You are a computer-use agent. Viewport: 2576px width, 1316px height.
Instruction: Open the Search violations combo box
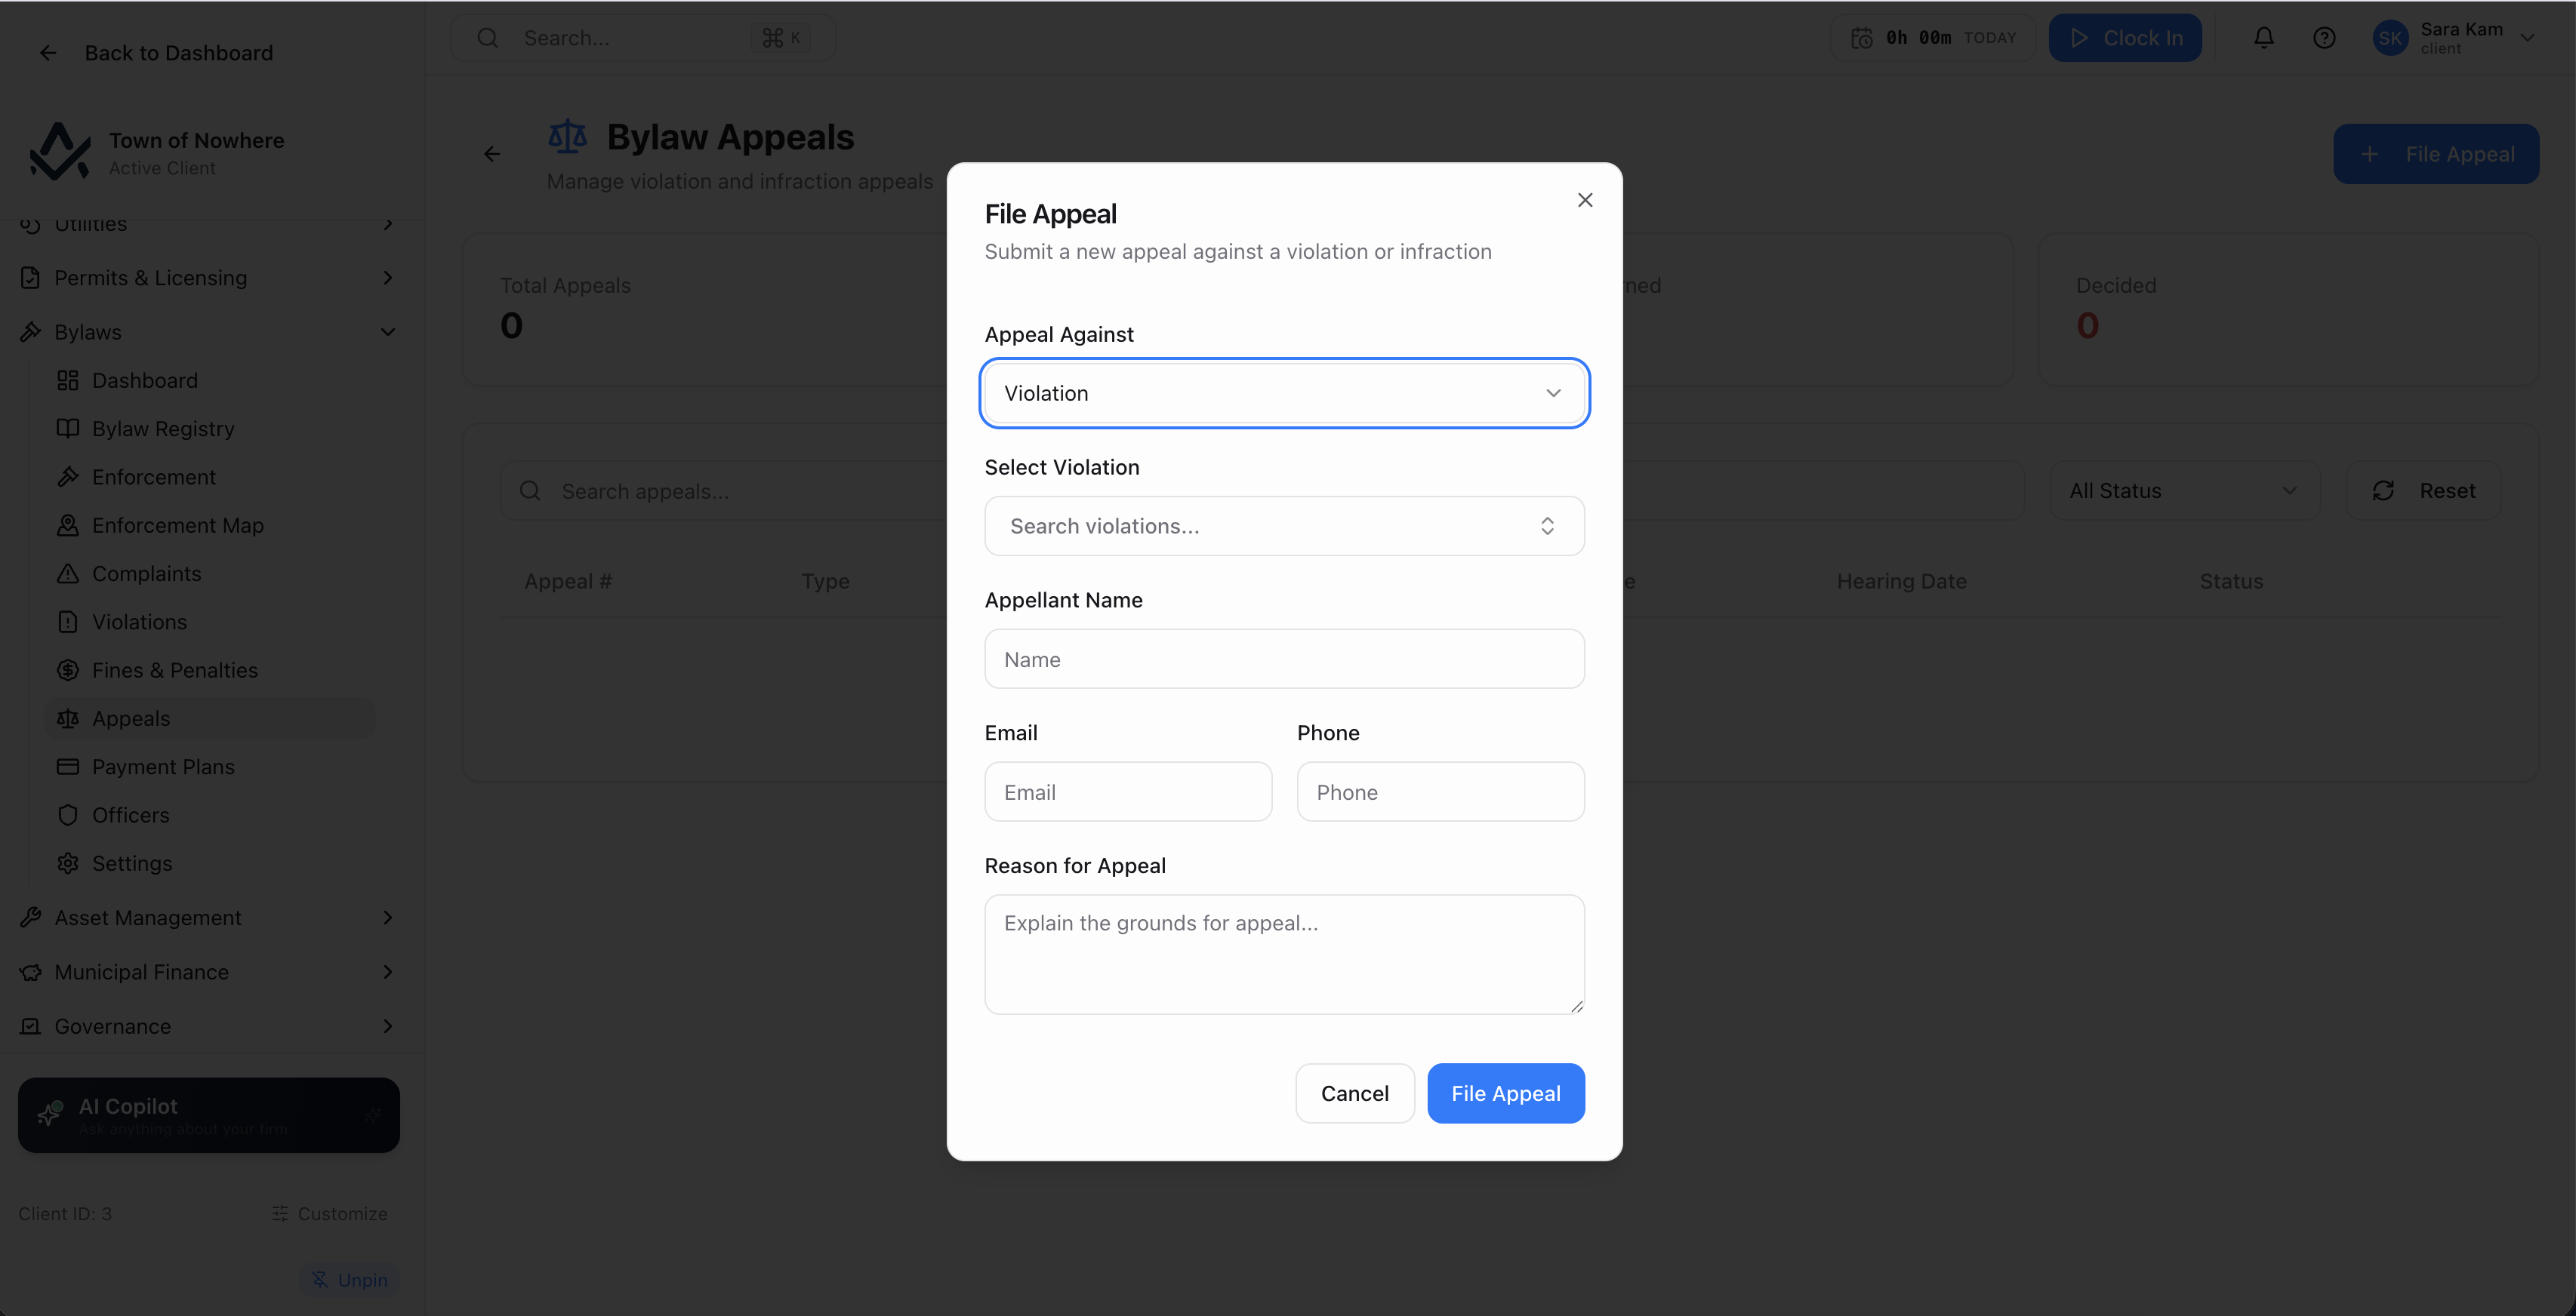[x=1284, y=526]
